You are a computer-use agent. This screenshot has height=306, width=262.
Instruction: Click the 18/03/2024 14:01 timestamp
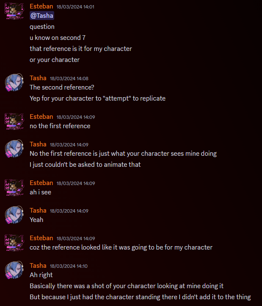click(x=75, y=7)
